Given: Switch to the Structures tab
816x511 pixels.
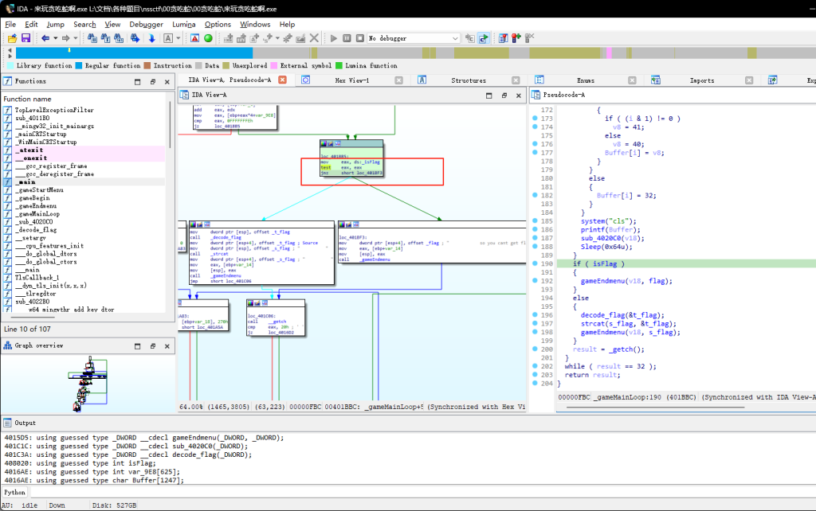Looking at the screenshot, I should pos(469,80).
